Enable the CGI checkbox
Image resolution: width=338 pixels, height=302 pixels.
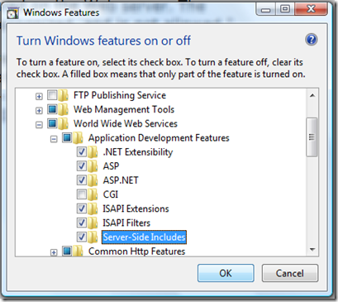82,194
